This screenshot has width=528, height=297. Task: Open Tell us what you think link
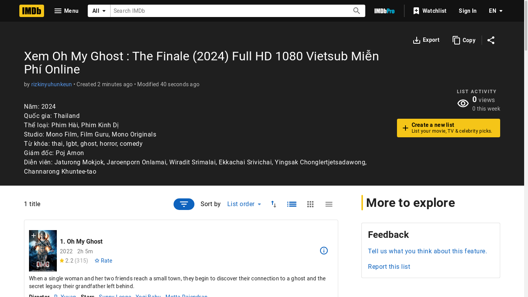(428, 251)
